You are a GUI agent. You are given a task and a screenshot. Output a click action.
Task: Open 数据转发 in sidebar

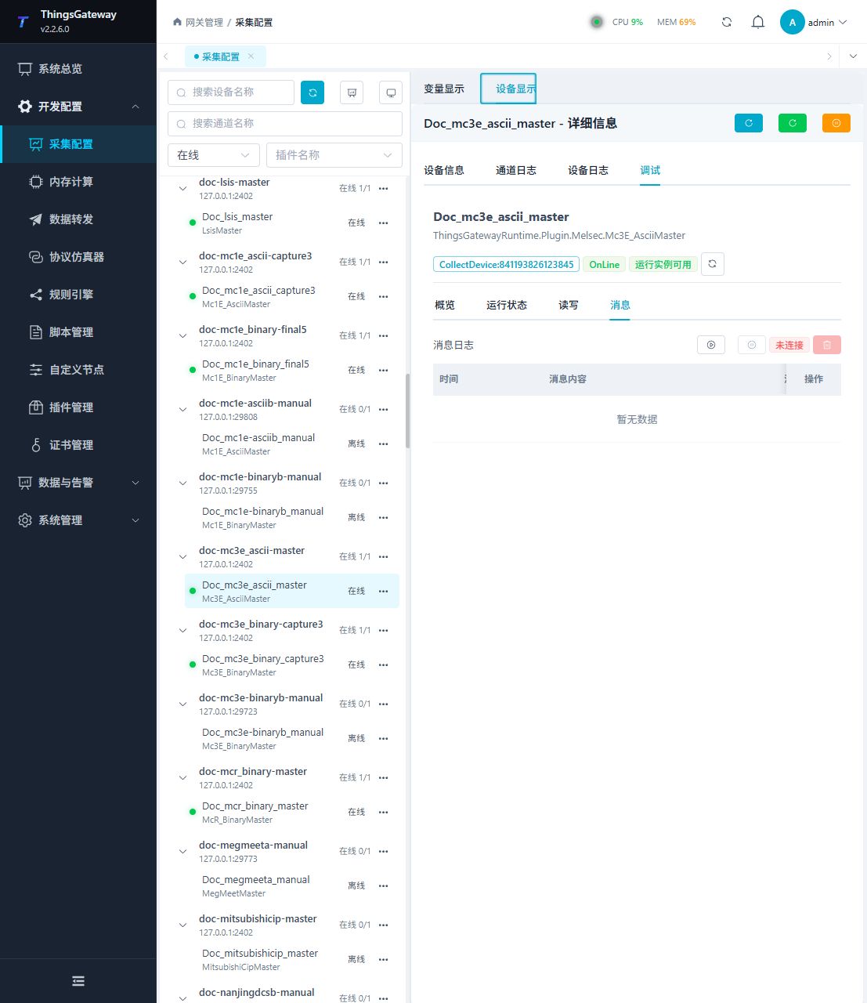(x=78, y=219)
